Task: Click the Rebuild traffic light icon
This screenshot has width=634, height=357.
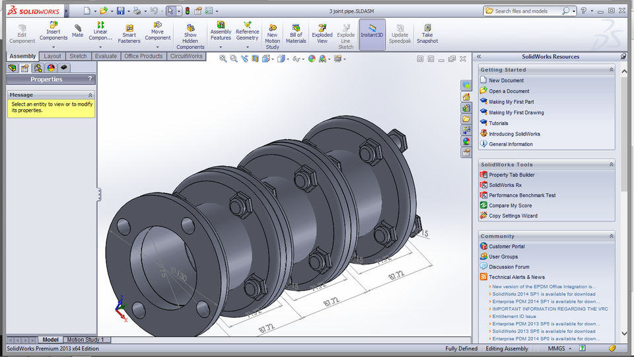Action: coord(187,11)
